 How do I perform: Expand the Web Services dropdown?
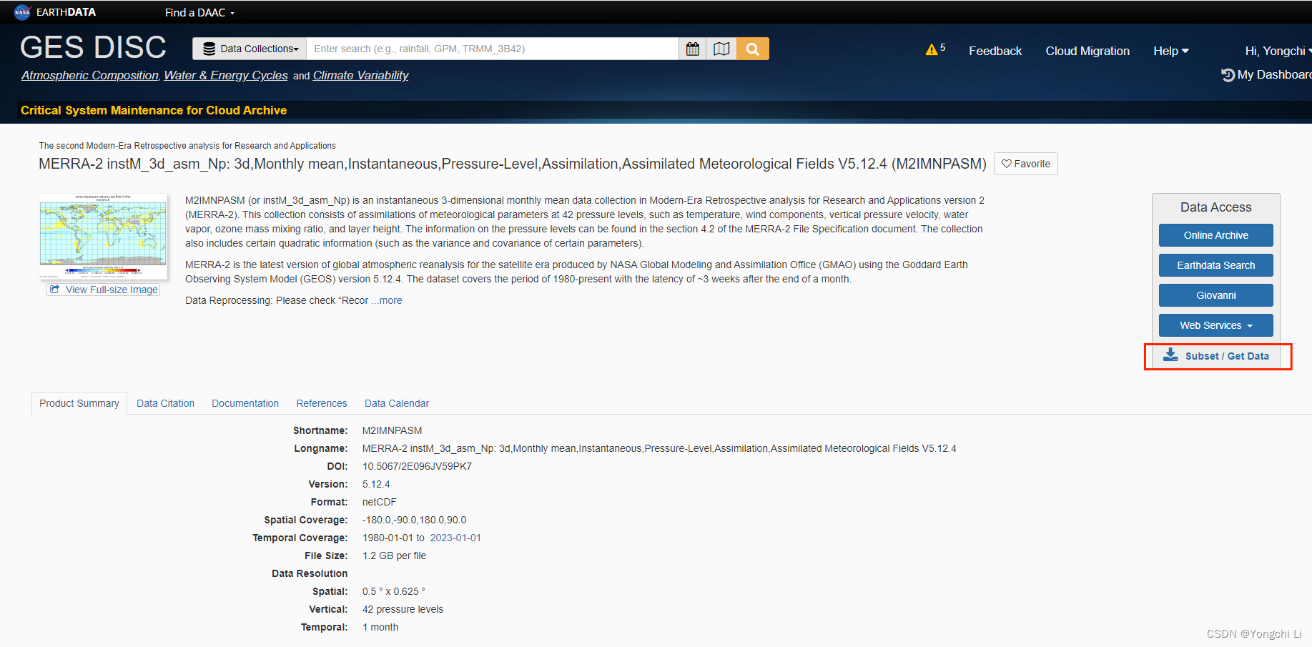(x=1215, y=325)
